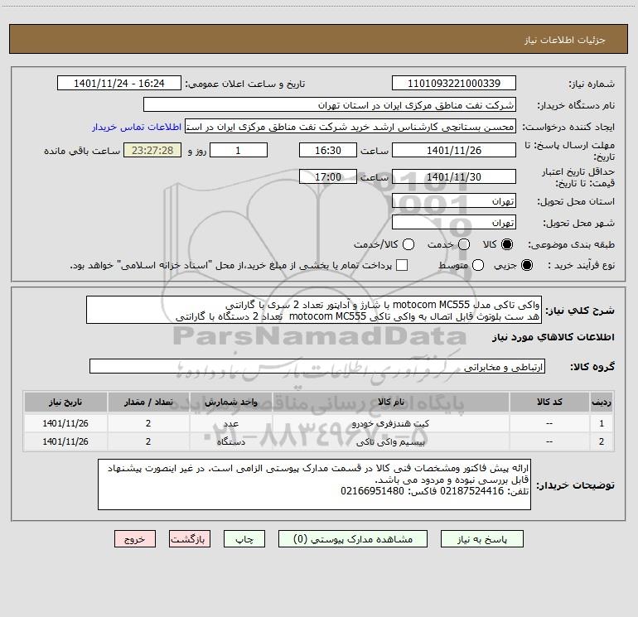Click the کد کالا column header
This screenshot has width=638, height=617.
tap(549, 402)
